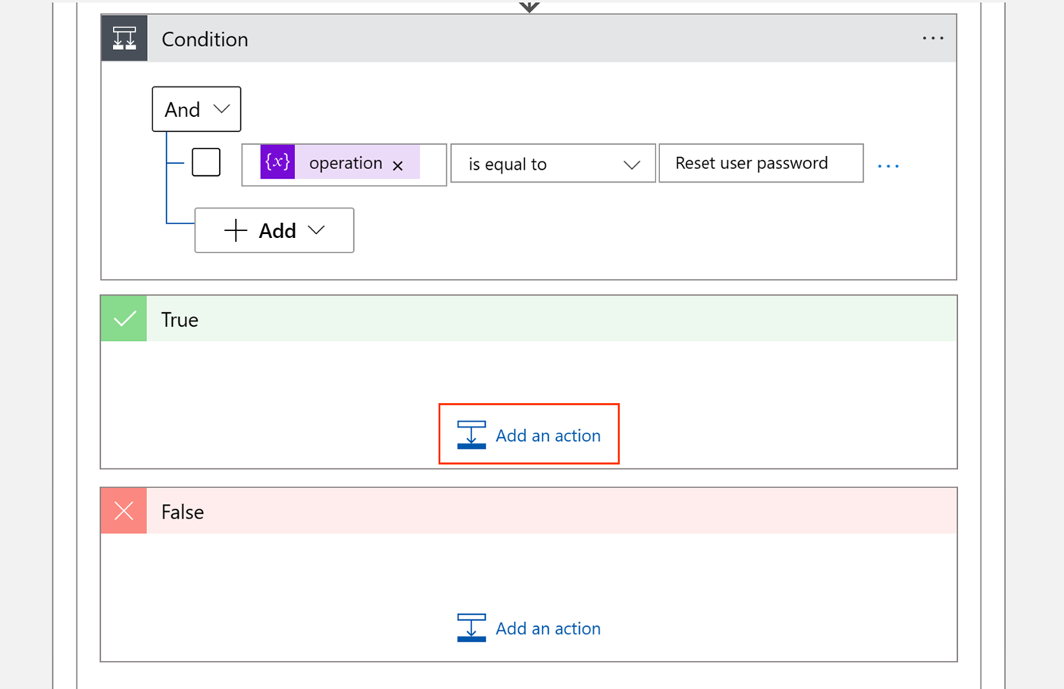Open the blue row options ellipsis
Image resolution: width=1064 pixels, height=689 pixels.
[x=888, y=165]
